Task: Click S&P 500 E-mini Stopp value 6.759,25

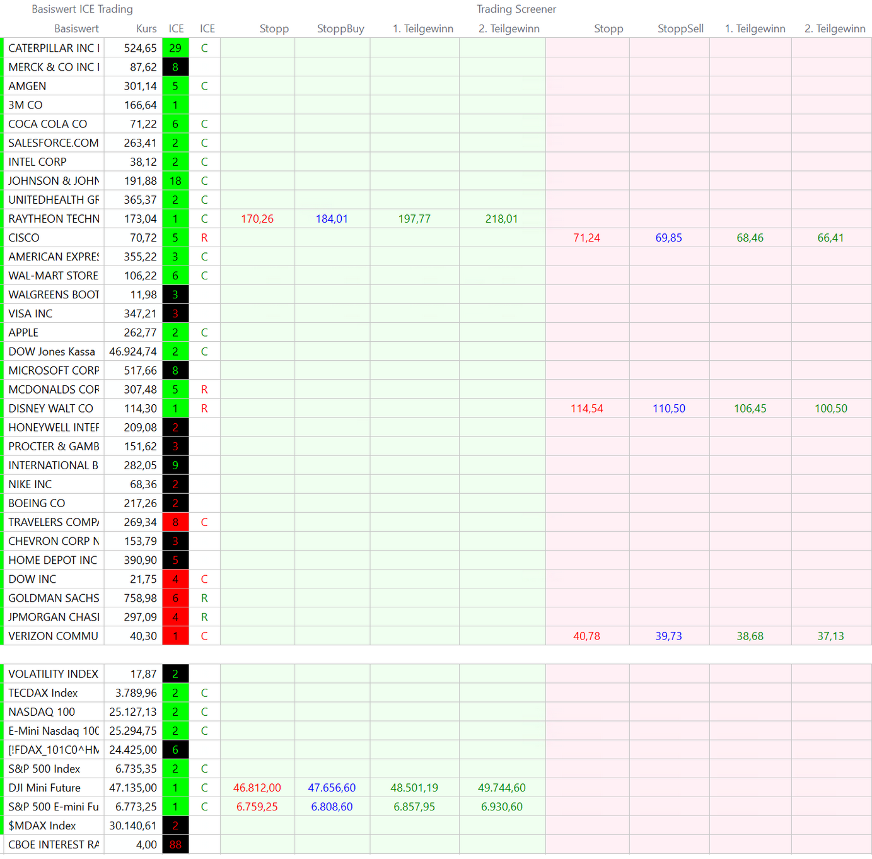Action: point(257,807)
